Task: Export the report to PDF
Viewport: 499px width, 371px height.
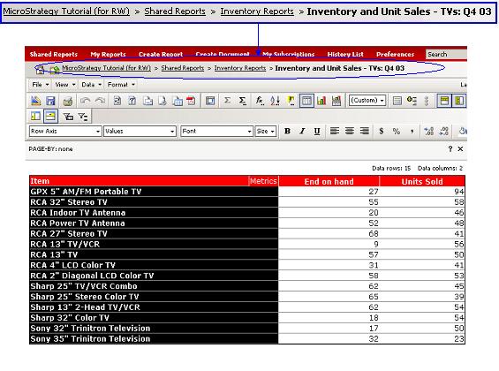Action: (x=191, y=101)
